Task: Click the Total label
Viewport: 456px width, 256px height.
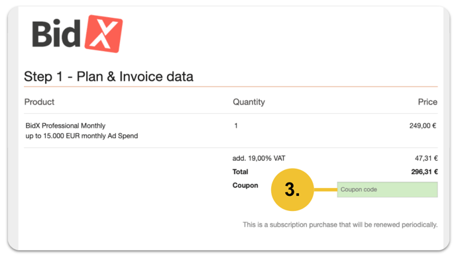Action: coord(240,172)
